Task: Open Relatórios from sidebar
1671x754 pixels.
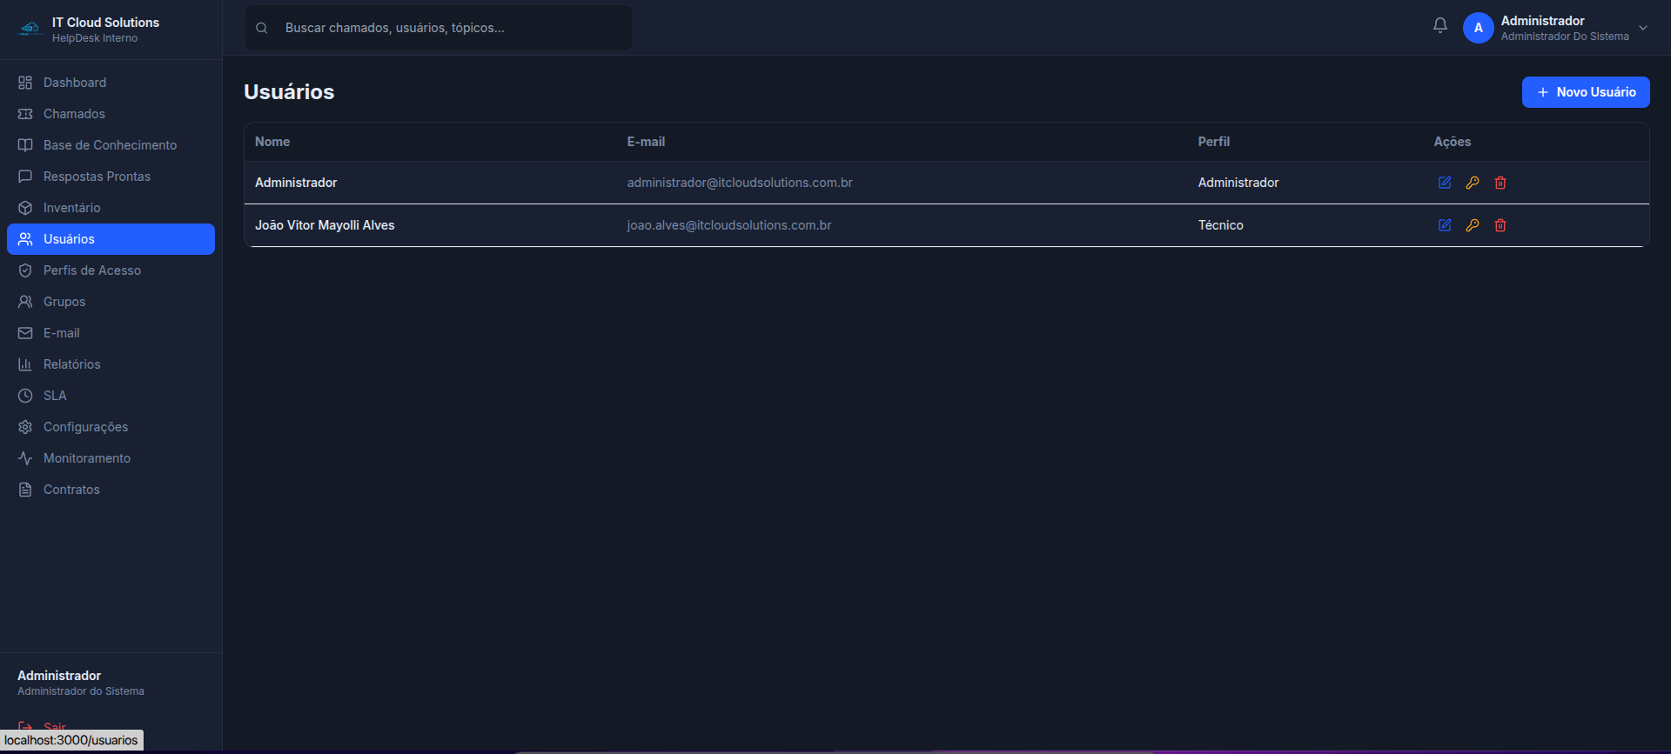Action: 111,364
